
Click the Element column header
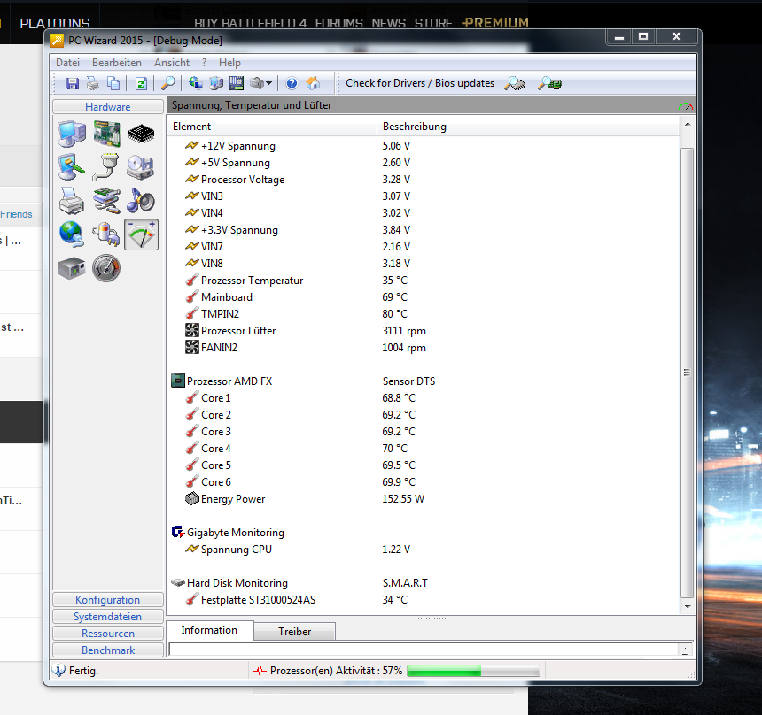click(272, 127)
